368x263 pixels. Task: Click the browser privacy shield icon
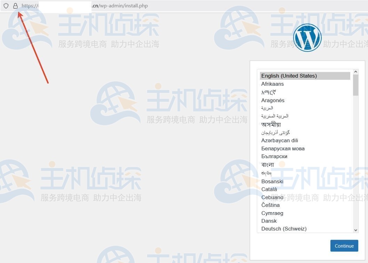click(6, 6)
